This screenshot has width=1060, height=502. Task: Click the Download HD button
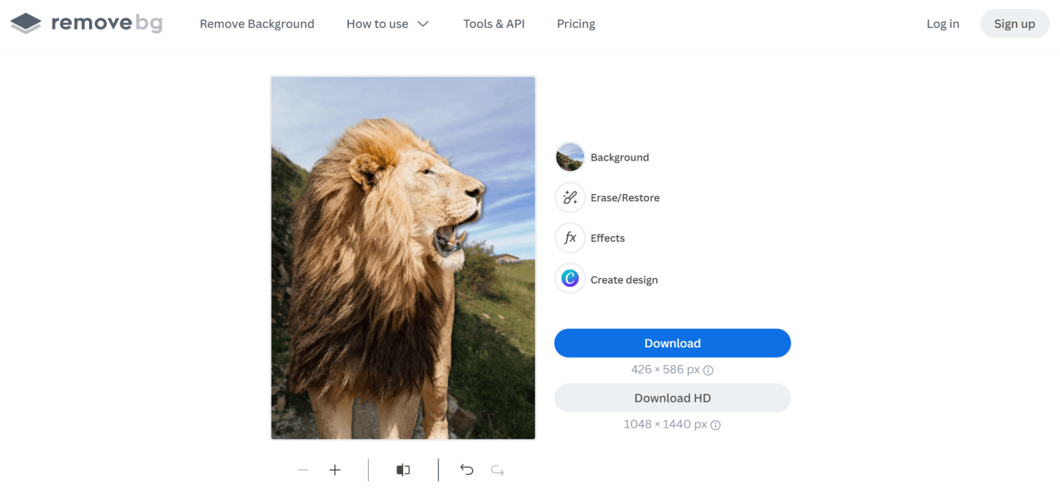[672, 398]
